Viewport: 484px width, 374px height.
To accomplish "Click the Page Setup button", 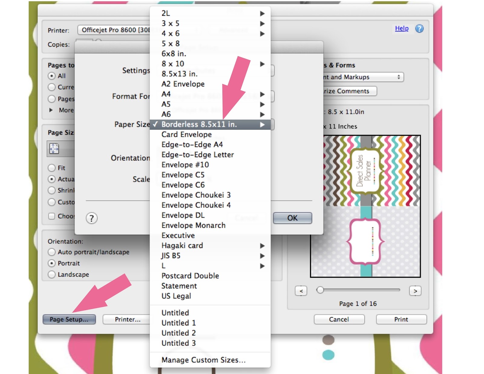I will (x=69, y=319).
